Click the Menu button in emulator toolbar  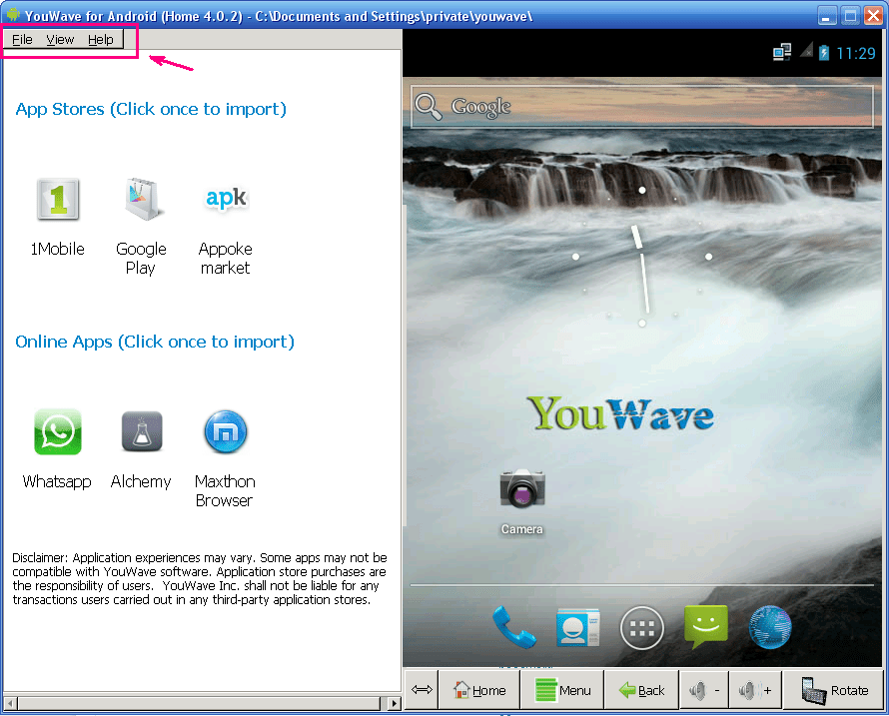[x=562, y=690]
